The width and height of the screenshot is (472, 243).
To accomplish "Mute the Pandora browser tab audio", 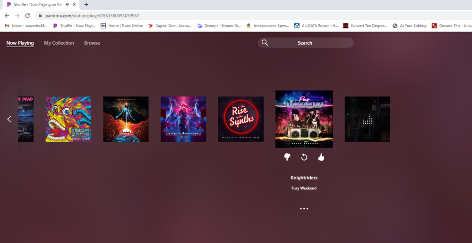I will click(66, 4).
